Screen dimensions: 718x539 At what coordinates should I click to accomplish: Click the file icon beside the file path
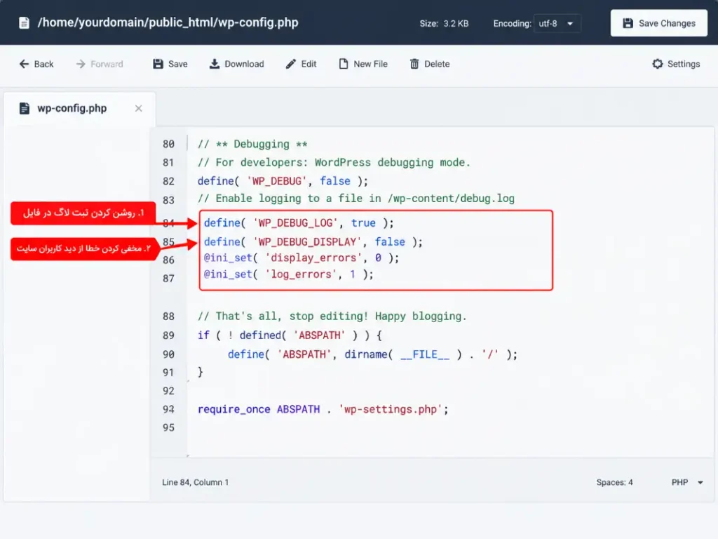(x=25, y=22)
